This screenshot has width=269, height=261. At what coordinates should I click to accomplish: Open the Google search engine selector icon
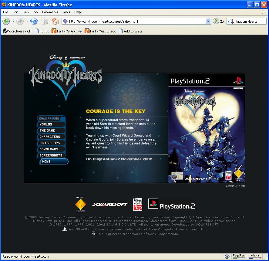pyautogui.click(x=230, y=22)
